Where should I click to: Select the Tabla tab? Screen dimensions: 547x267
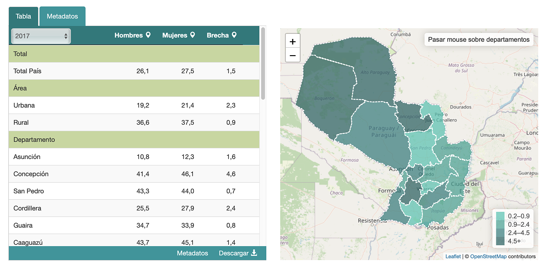[x=23, y=16]
